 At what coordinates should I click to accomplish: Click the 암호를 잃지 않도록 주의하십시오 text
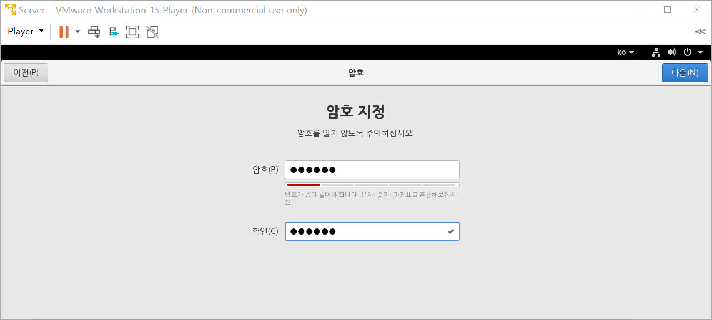356,134
